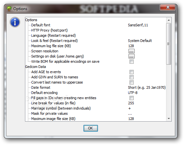Select the Screen resolution label
Viewport: 184px width, 145px height.
coord(45,51)
